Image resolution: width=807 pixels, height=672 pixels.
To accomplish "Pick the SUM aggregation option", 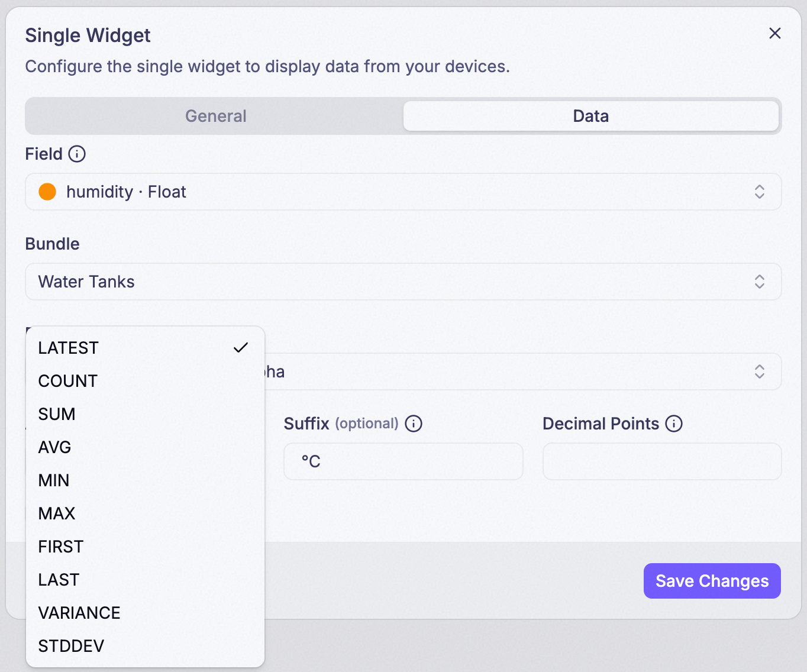I will click(x=145, y=414).
